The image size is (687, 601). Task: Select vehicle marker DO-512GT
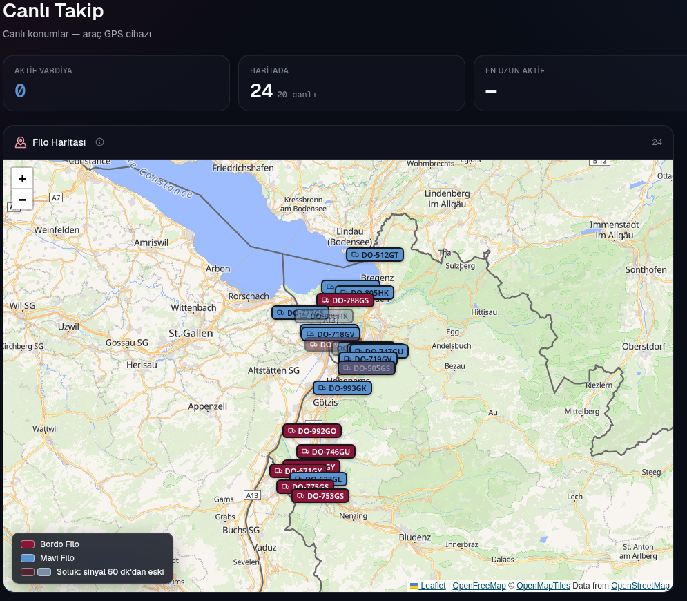click(375, 255)
